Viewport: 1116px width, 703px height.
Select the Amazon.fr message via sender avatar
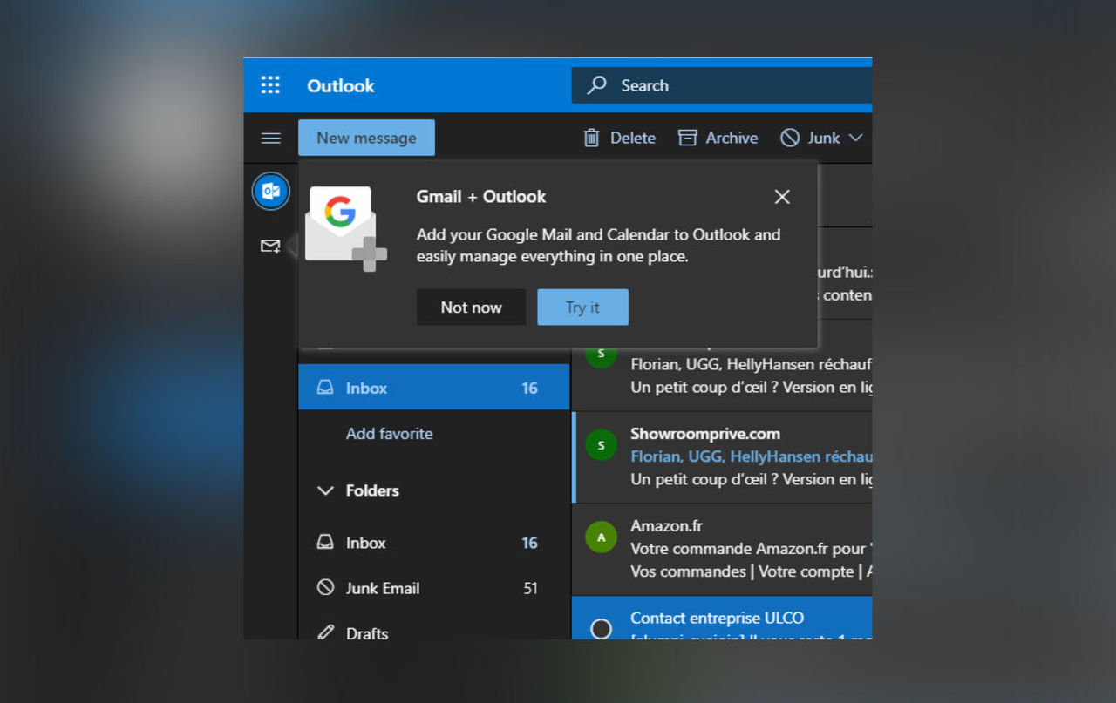601,537
